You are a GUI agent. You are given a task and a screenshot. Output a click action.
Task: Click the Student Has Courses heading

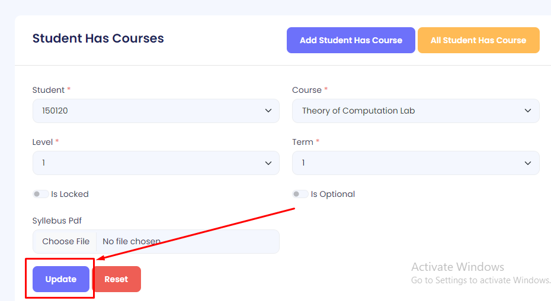[x=98, y=38]
